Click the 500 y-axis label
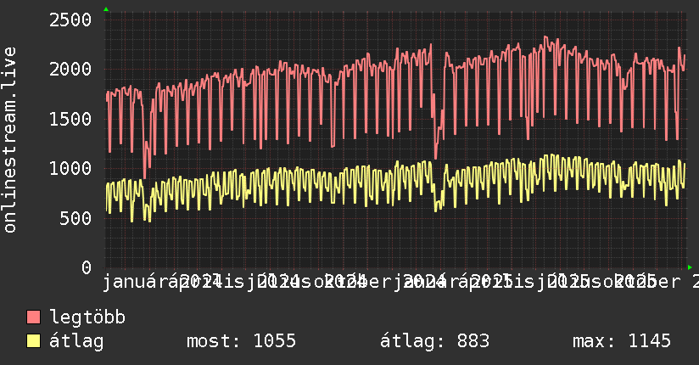 coord(75,218)
